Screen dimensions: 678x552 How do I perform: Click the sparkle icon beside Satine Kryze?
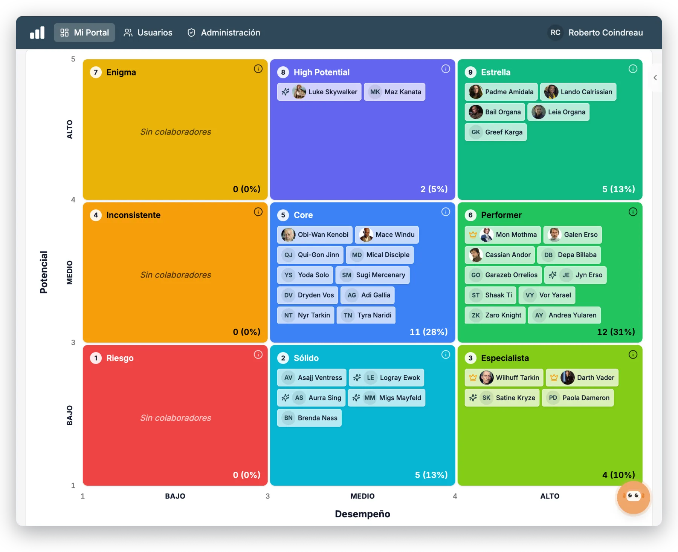473,398
